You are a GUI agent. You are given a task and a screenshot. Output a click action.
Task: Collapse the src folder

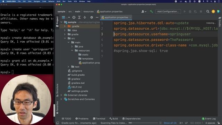click(65, 39)
